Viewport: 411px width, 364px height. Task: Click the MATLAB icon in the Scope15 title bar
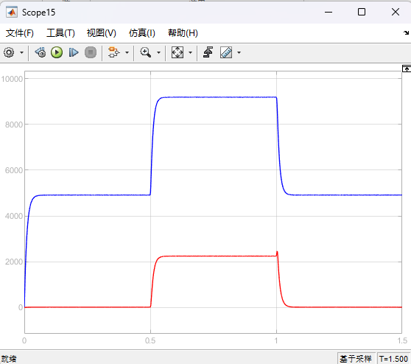point(12,12)
